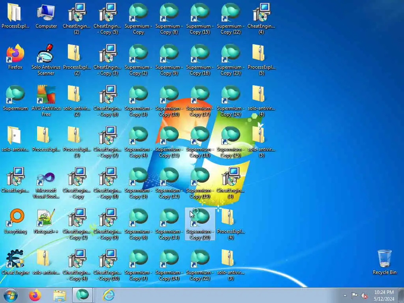Select CheatEngine - Copy (8) installer icon
The height and width of the screenshot is (303, 404).
pyautogui.click(x=107, y=183)
